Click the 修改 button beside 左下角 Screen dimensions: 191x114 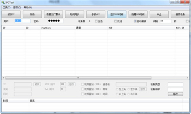(143, 89)
